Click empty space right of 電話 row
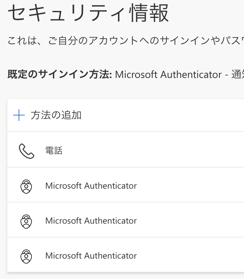The height and width of the screenshot is (279, 244). pyautogui.click(x=164, y=151)
